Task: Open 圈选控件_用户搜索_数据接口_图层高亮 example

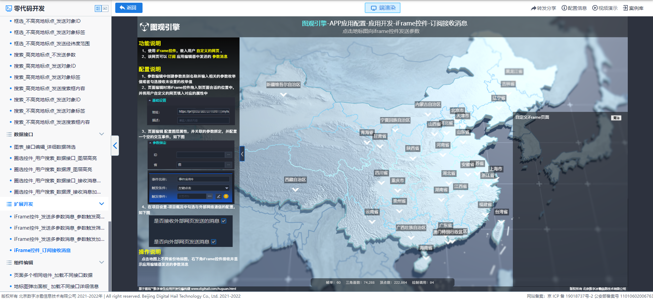Action: click(55, 158)
